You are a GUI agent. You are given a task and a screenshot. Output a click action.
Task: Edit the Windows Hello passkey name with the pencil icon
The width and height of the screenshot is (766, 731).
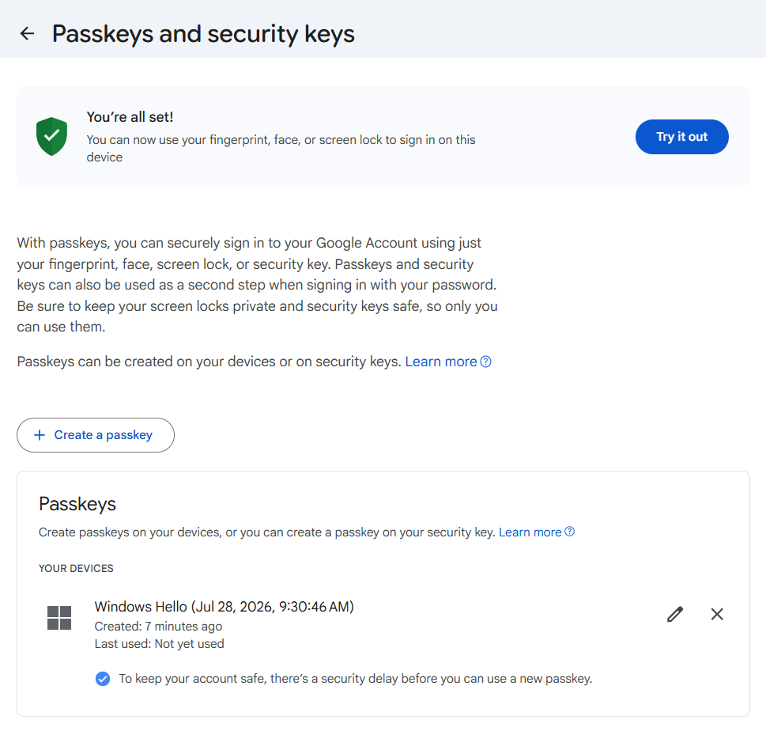tap(674, 614)
